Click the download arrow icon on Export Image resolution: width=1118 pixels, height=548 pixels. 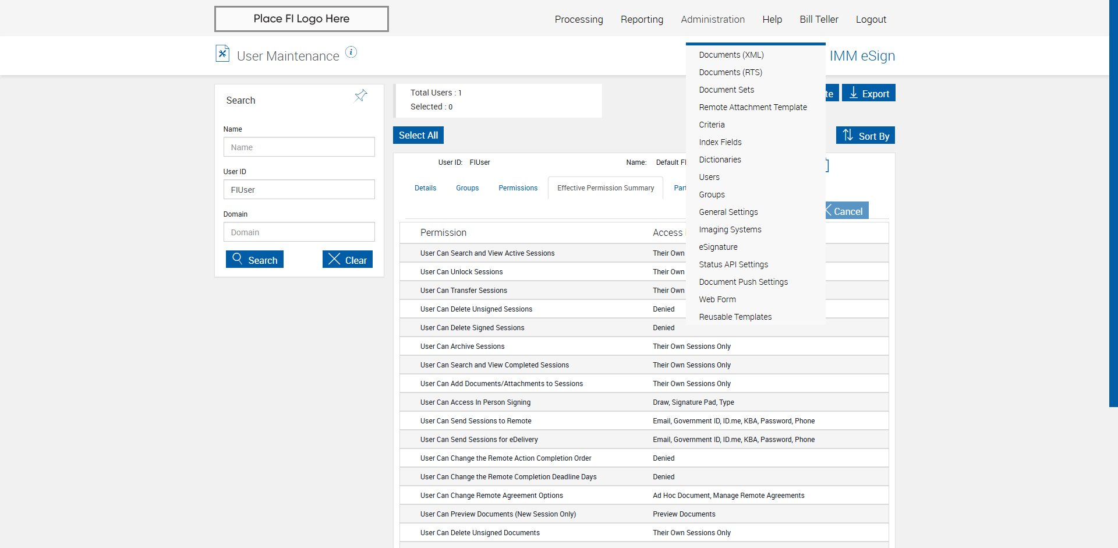click(x=854, y=93)
